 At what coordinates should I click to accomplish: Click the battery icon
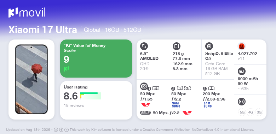[x=242, y=71]
